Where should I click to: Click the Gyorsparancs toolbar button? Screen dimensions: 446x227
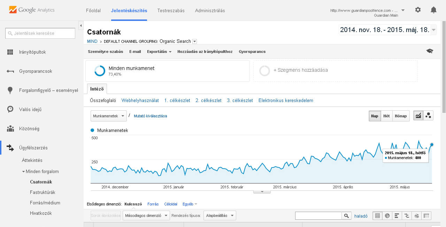[x=252, y=52]
